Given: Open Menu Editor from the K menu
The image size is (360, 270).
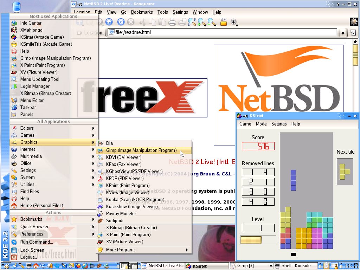Looking at the screenshot, I should tap(54, 100).
